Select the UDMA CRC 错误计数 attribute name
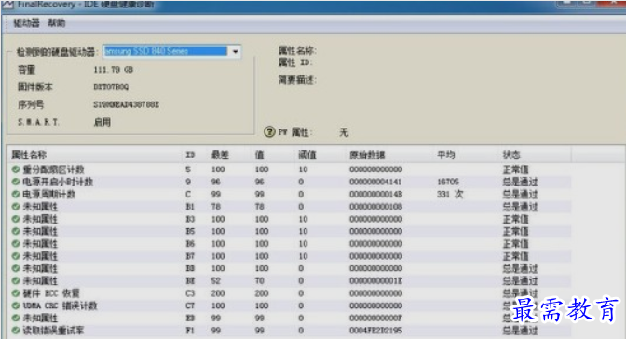This screenshot has height=339, width=626. coord(60,305)
